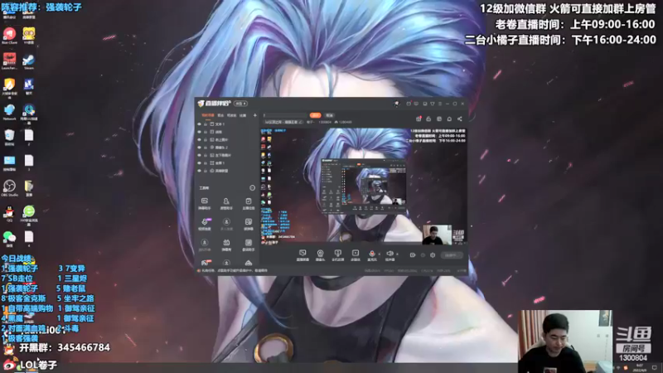Open QQ penguin desktop shortcut
Screen dimensions: 663x373
click(9, 214)
